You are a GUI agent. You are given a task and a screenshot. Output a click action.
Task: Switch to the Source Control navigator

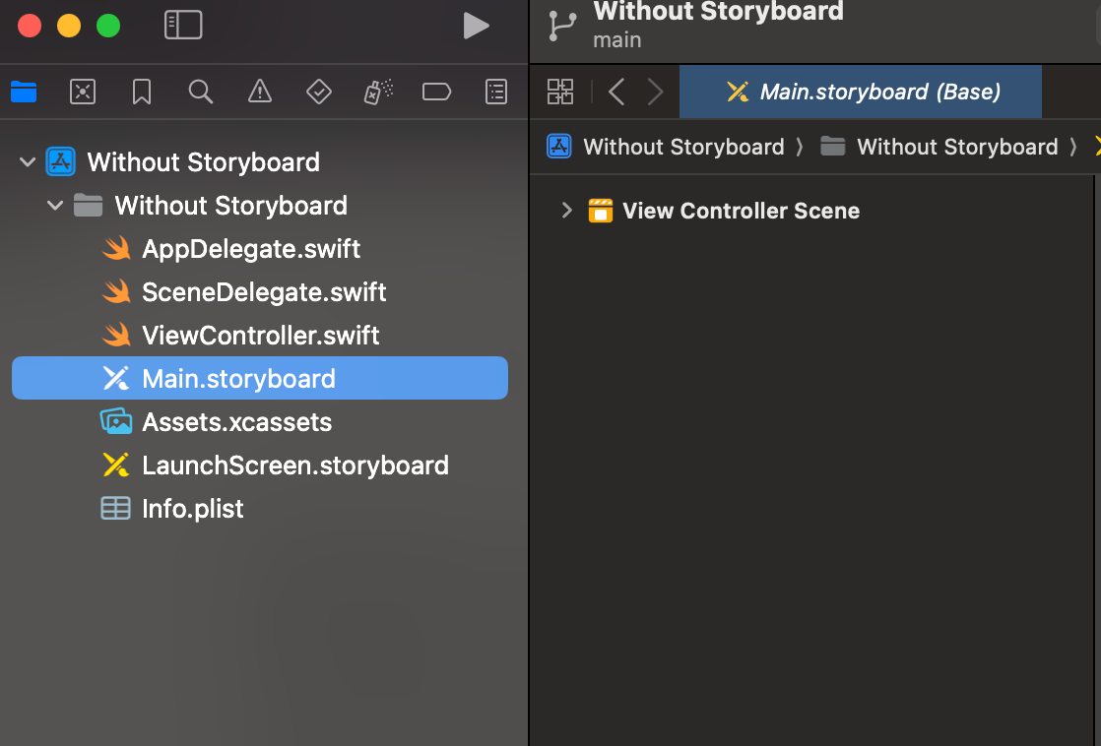pyautogui.click(x=82, y=91)
